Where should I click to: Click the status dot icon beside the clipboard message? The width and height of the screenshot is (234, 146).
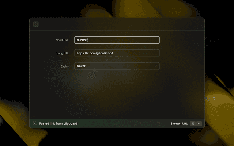[x=34, y=124]
